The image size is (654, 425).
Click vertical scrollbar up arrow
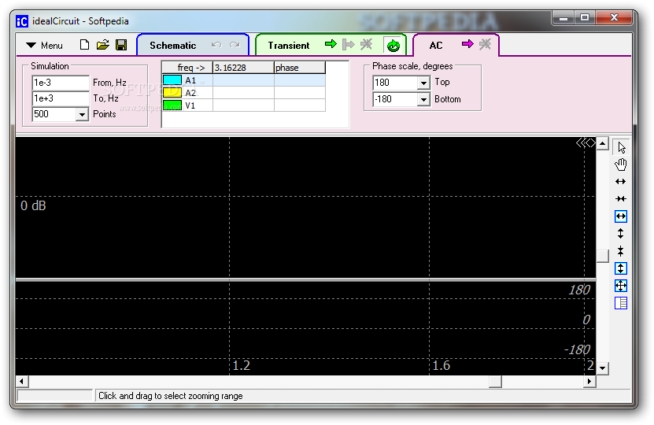pyautogui.click(x=602, y=143)
